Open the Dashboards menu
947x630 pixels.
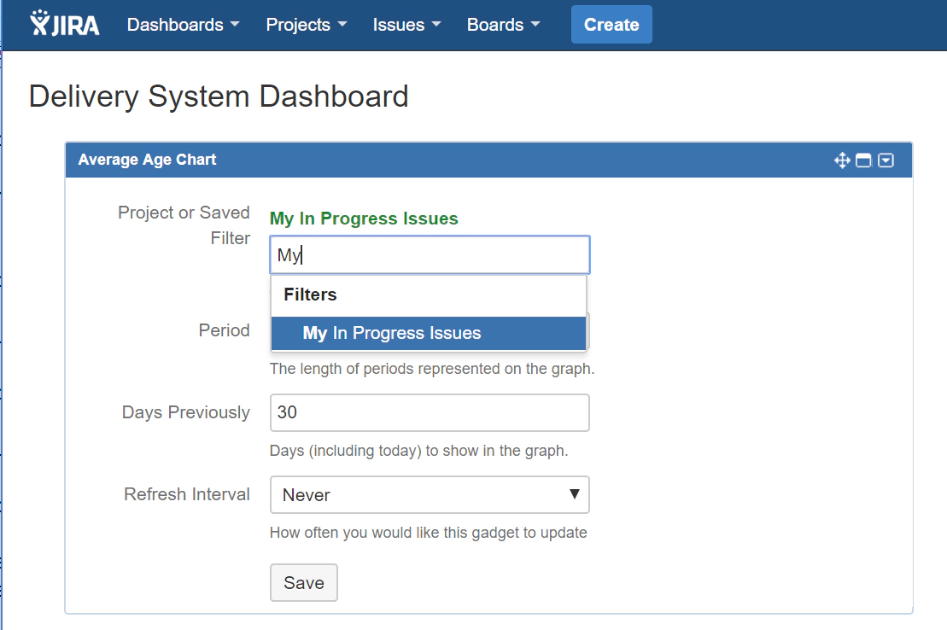[x=183, y=25]
